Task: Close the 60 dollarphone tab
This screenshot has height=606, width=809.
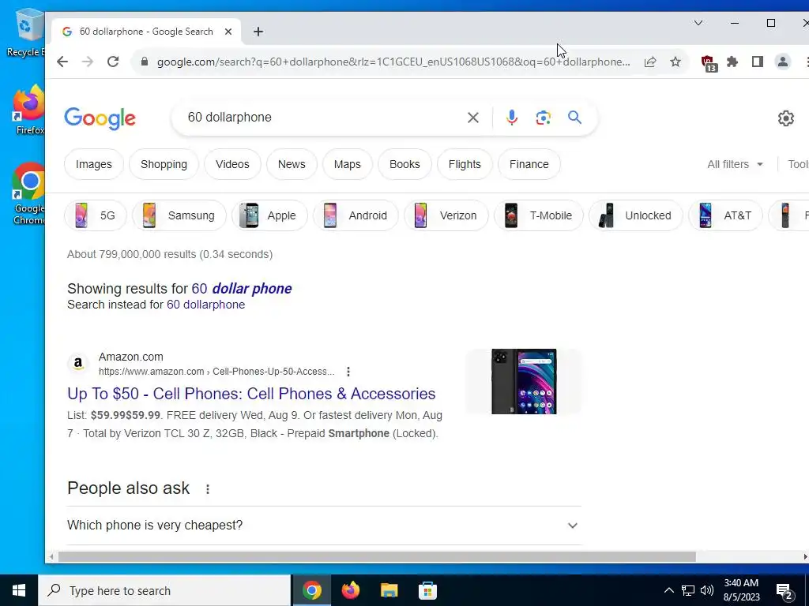Action: pyautogui.click(x=228, y=32)
